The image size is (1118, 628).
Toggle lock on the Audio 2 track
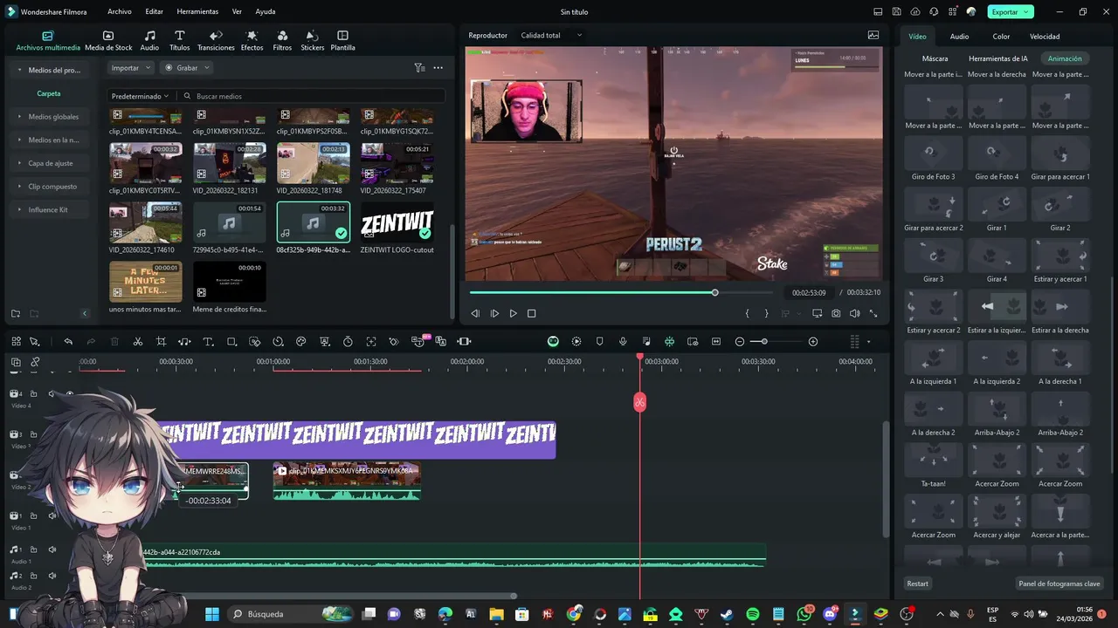(33, 576)
